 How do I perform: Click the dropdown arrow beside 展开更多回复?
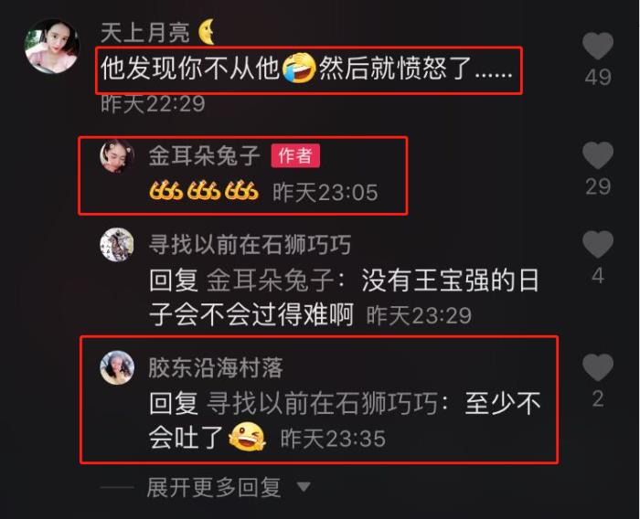pyautogui.click(x=304, y=486)
